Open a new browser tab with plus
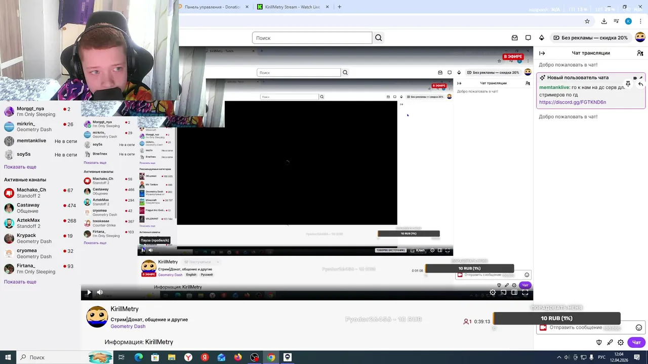648x364 pixels. [x=339, y=7]
